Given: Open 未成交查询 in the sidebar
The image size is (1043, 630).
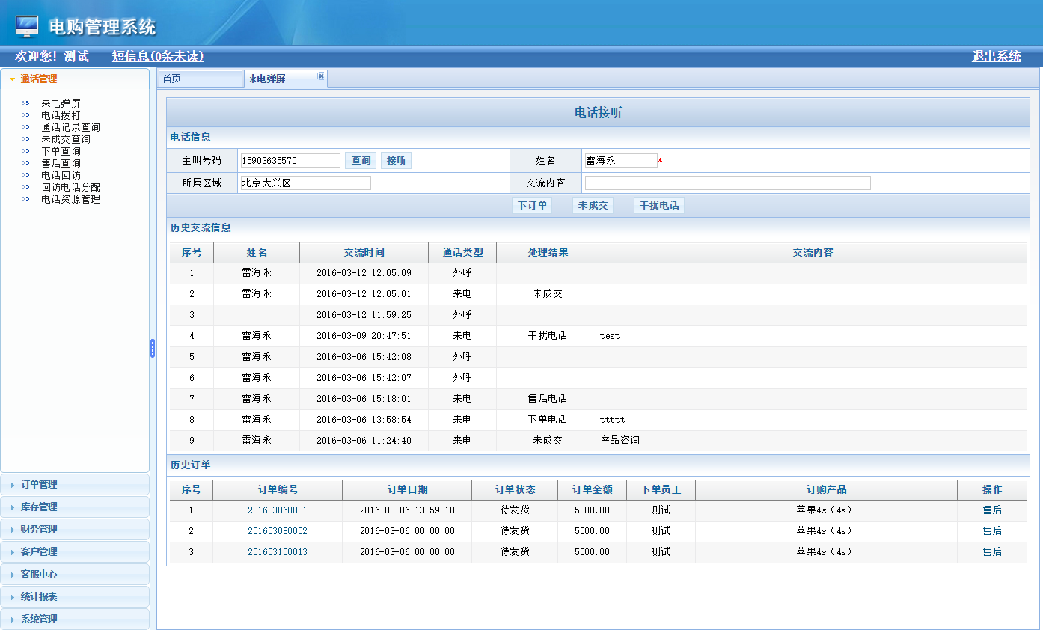Looking at the screenshot, I should click(x=66, y=139).
